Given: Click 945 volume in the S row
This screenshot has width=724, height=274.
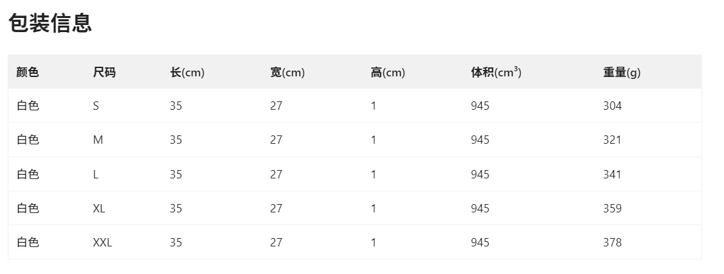Looking at the screenshot, I should coord(480,106).
